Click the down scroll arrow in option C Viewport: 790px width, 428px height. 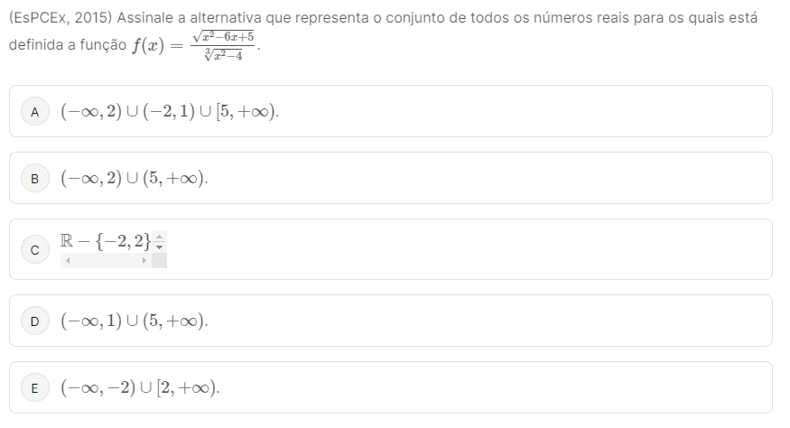(159, 247)
